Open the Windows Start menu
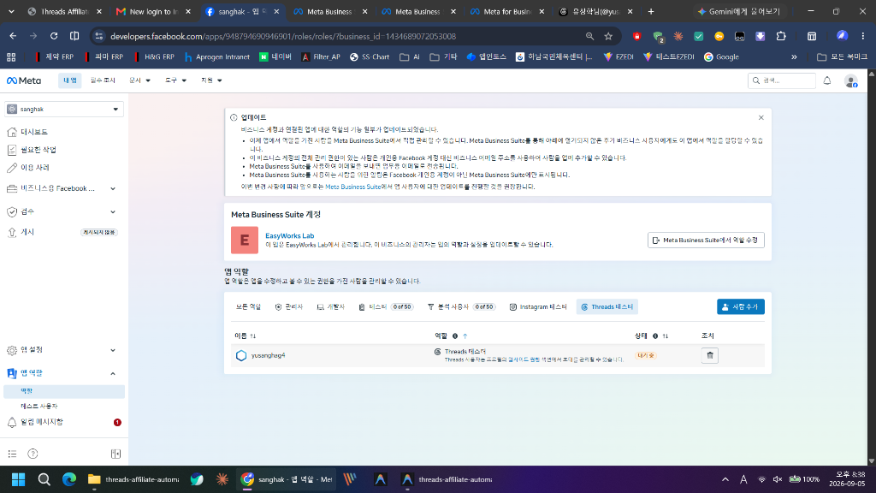Viewport: 876px width, 493px height. 19,479
